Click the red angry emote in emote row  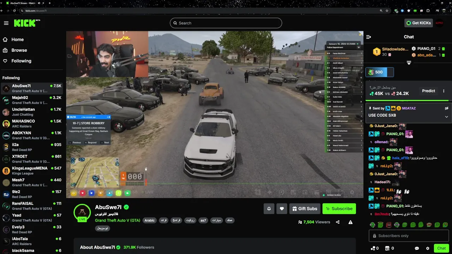click(x=388, y=225)
